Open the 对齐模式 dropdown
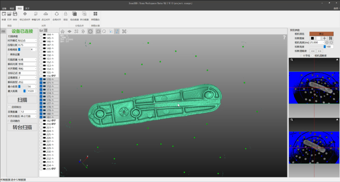340x182 pixels. [x=27, y=40]
